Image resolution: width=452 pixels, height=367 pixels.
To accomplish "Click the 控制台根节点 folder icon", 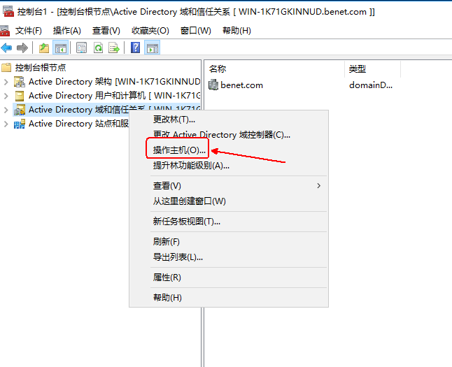I will pos(6,68).
